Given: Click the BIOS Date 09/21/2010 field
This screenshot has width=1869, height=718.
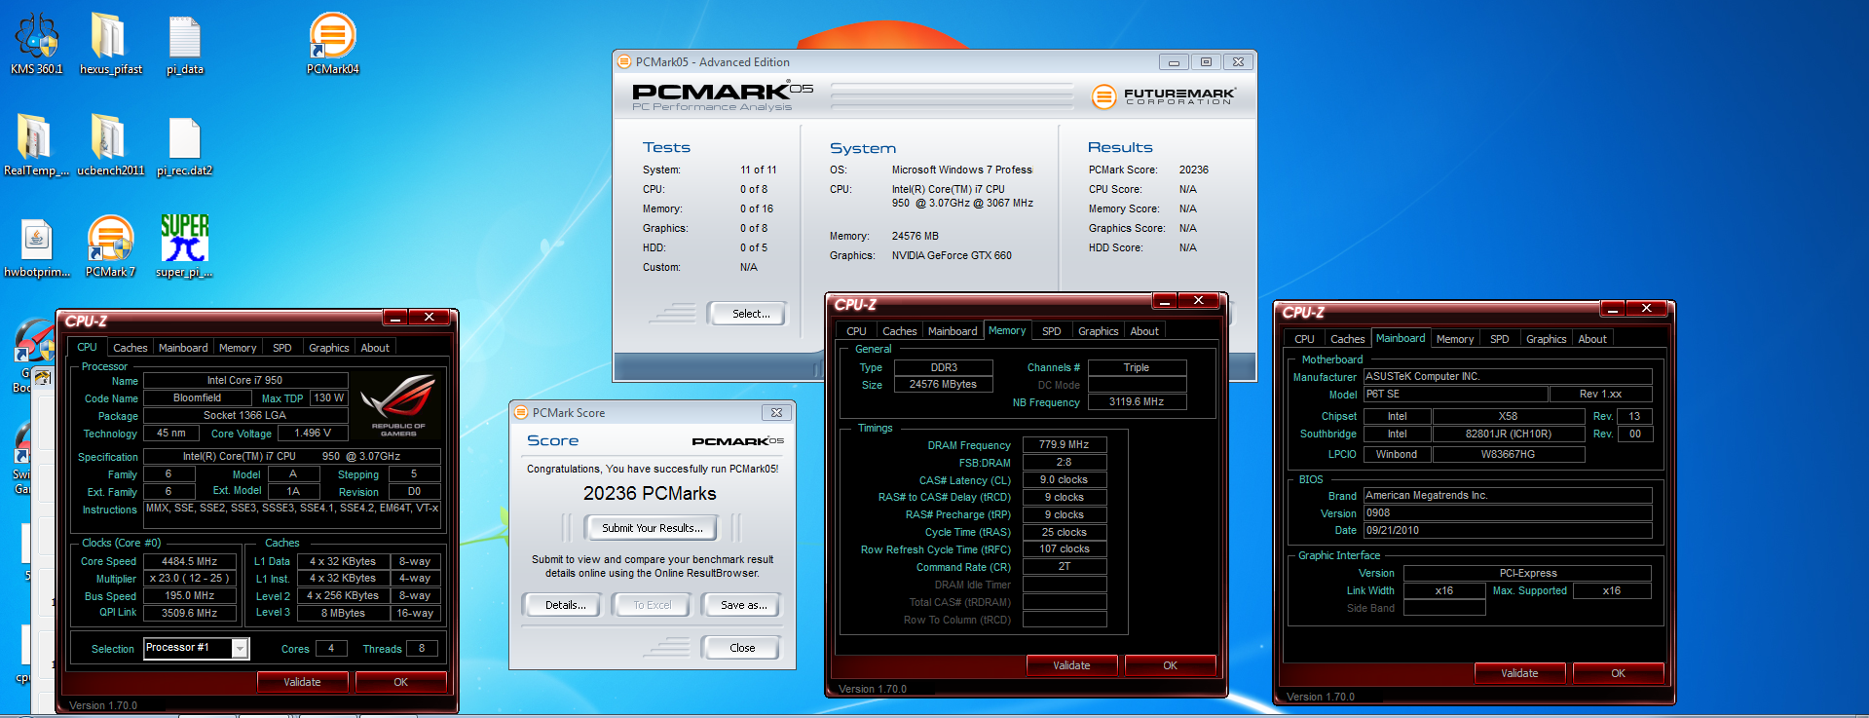Looking at the screenshot, I should click(x=1508, y=530).
